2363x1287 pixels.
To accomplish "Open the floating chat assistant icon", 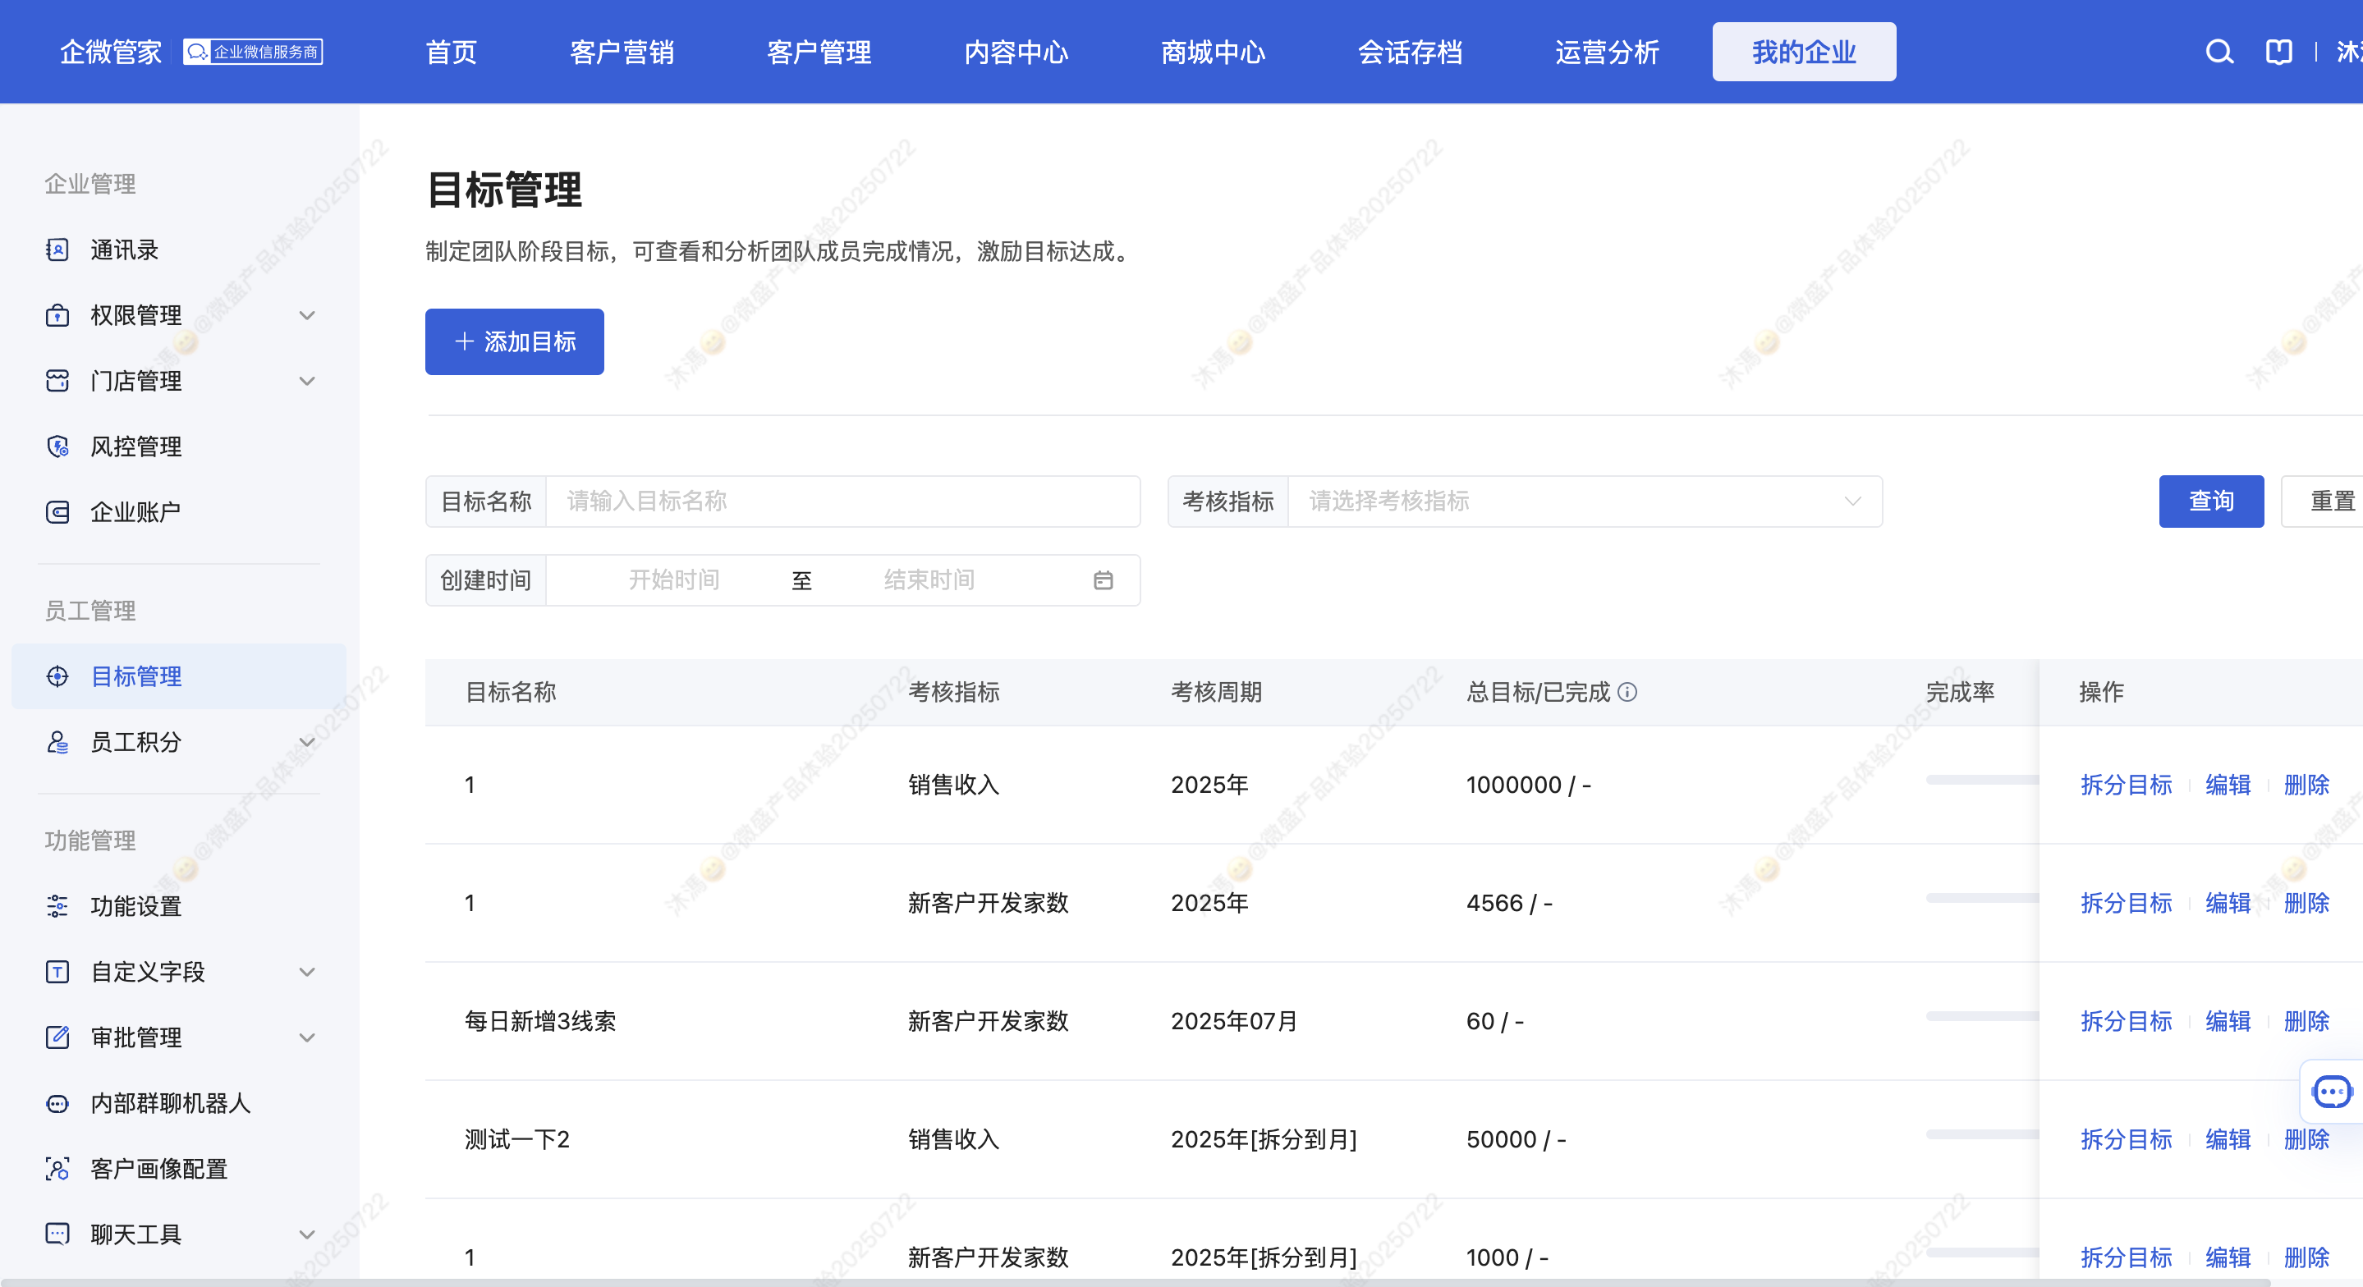I will pyautogui.click(x=2332, y=1092).
